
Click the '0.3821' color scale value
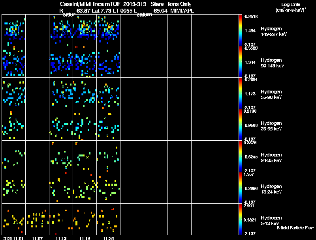(x=250, y=220)
